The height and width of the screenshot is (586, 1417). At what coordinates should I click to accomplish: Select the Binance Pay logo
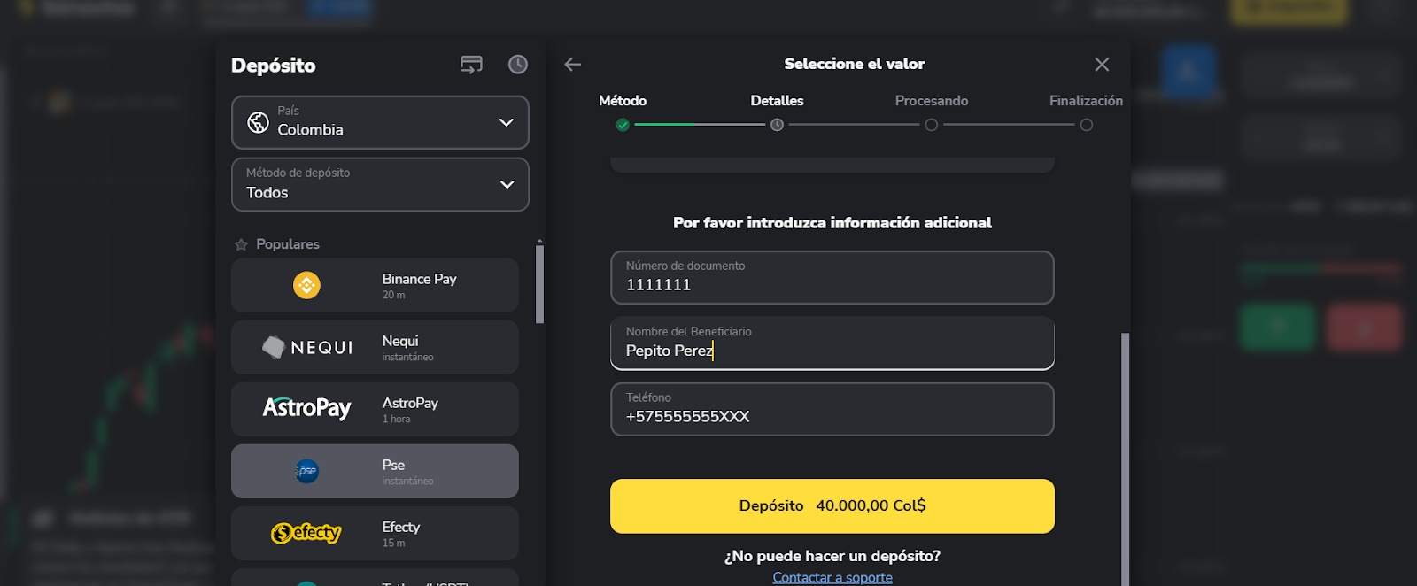pos(306,285)
